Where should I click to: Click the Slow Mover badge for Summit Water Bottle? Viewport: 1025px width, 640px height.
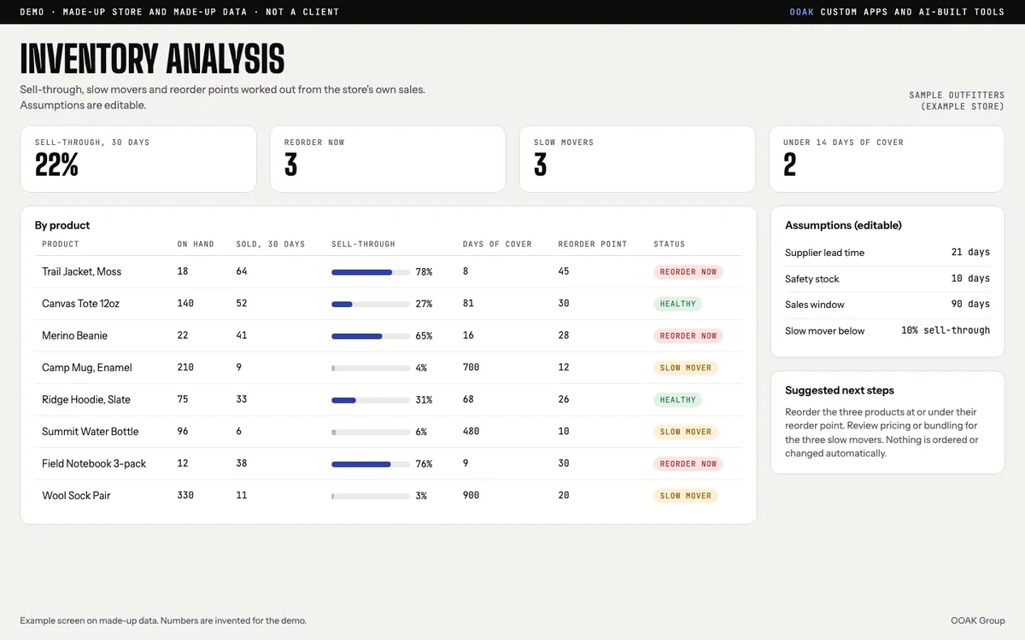coord(686,432)
